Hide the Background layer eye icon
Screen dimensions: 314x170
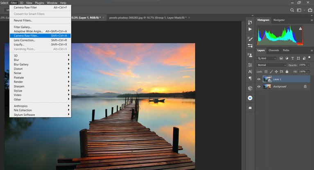(x=259, y=86)
